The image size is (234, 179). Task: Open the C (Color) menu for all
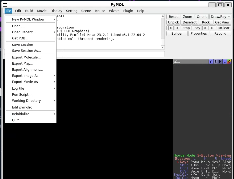pyautogui.click(x=229, y=62)
